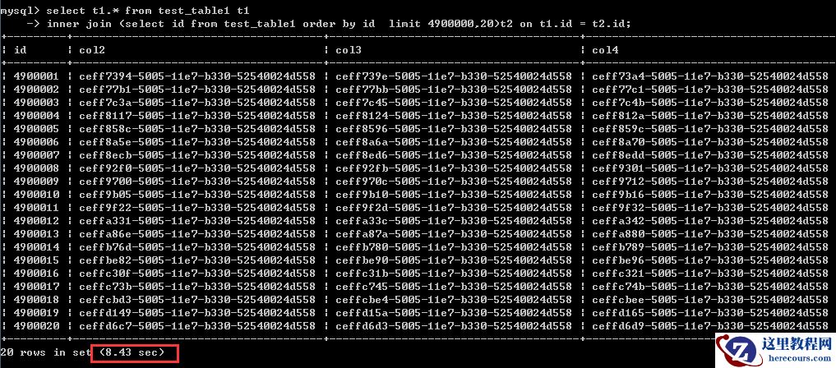Image resolution: width=836 pixels, height=368 pixels.
Task: Click col4 value starting ceff9301
Action: [x=710, y=168]
